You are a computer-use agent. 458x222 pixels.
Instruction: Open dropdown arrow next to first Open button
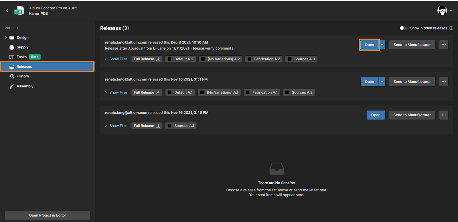point(382,45)
